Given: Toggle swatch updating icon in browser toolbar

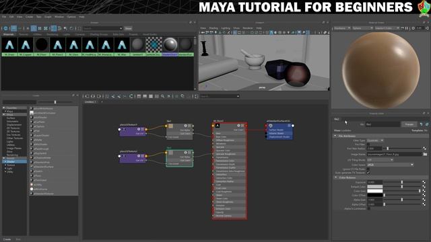Looking at the screenshot, I should point(5,28).
